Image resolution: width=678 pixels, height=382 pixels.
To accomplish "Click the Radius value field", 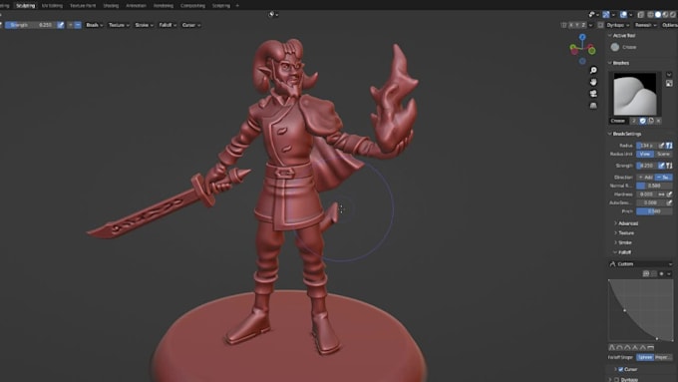I will tap(646, 146).
